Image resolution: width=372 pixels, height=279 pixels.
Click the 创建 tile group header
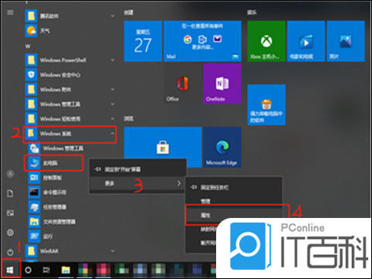click(x=129, y=12)
